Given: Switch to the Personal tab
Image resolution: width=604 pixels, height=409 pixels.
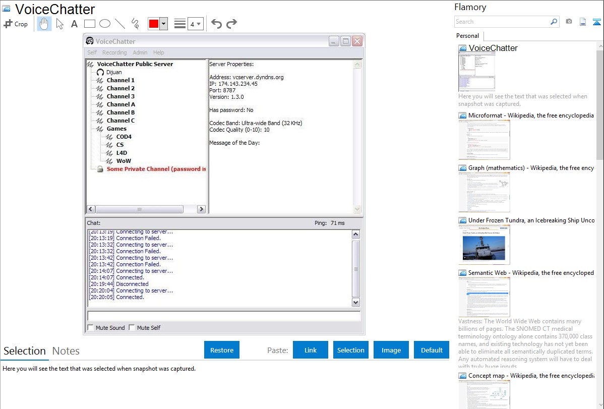Looking at the screenshot, I should click(467, 35).
